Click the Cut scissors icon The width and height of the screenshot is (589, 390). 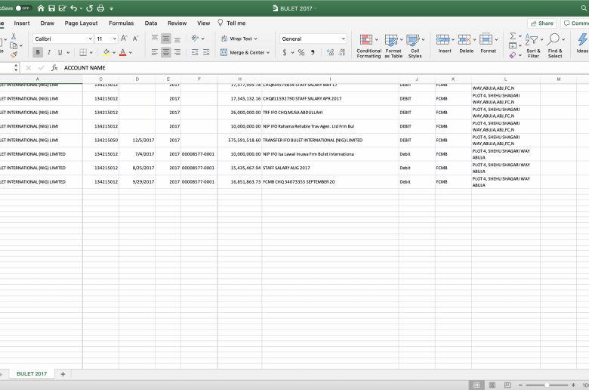click(14, 36)
